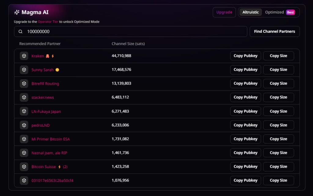Open the LN-Fukaya Japan node link

coord(46,111)
